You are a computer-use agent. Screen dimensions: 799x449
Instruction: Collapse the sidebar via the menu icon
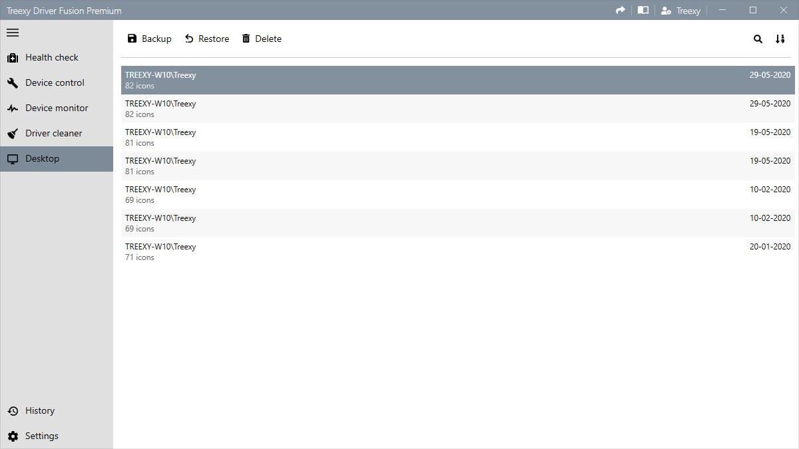pos(12,32)
